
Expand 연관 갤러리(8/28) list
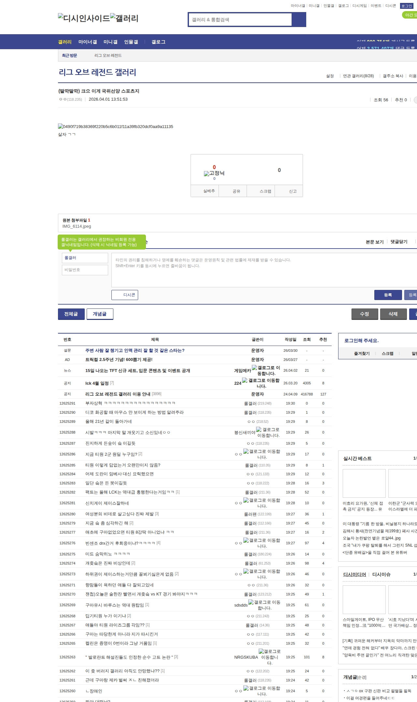(x=358, y=76)
